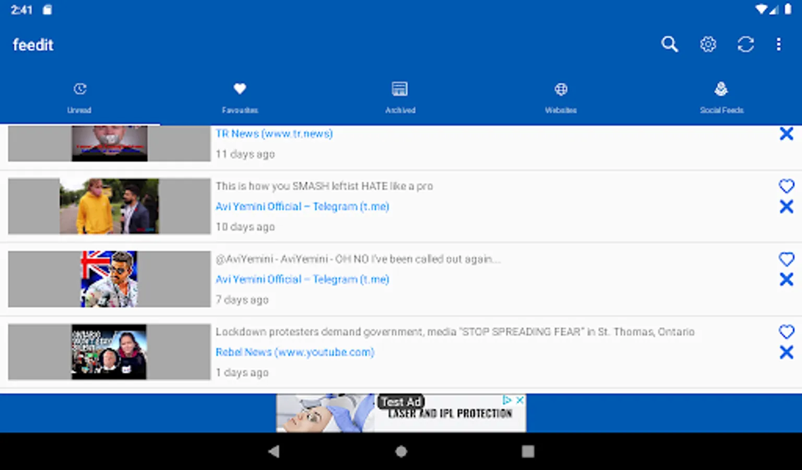The height and width of the screenshot is (470, 802).
Task: Select the '1 days ago' timestamp
Action: [242, 373]
